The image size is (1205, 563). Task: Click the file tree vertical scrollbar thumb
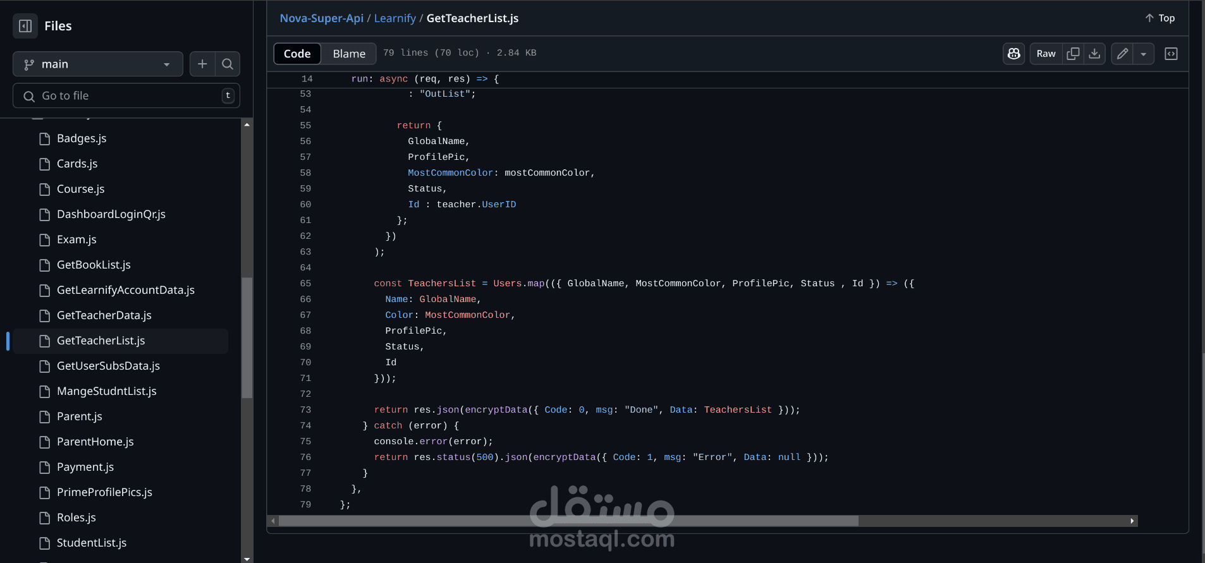[x=247, y=337]
